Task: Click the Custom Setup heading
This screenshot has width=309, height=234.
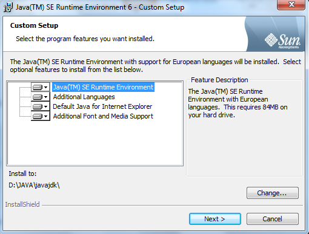Action: tap(34, 25)
